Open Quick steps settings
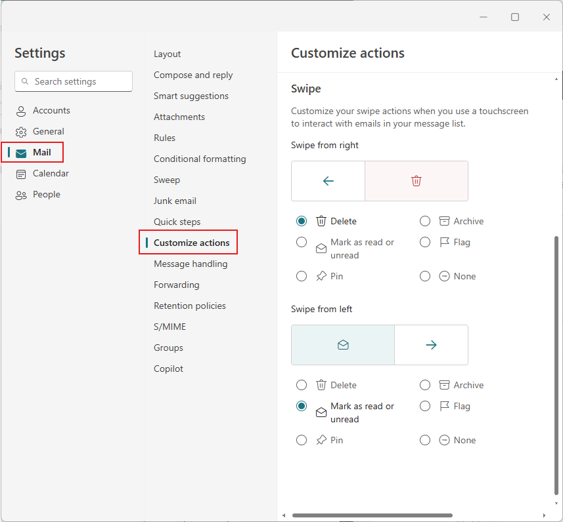 [177, 222]
